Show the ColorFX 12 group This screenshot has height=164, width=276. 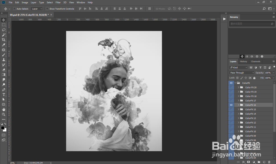231,122
